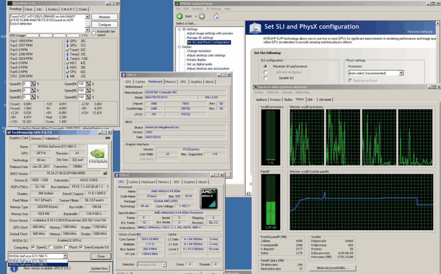Click the SpeedFan log scrollbar down arrow
This screenshot has height=274, width=441.
coord(87,30)
